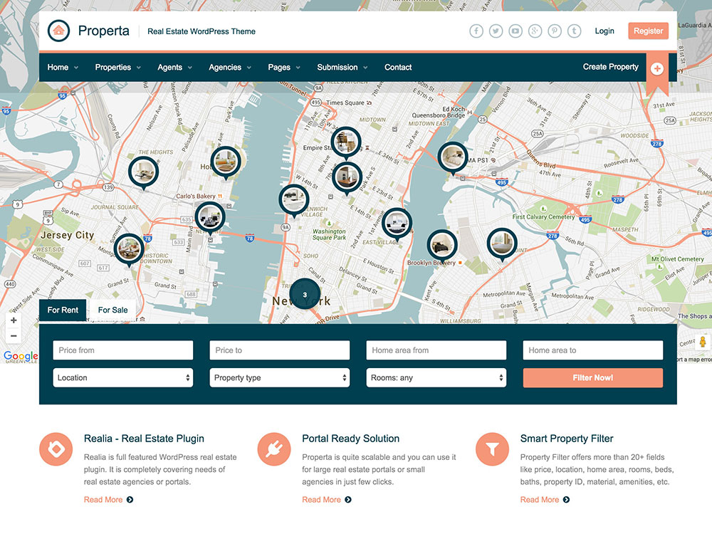The width and height of the screenshot is (712, 534).
Task: Click the Realia - Real Estate Plugin heading
Action: pyautogui.click(x=144, y=439)
